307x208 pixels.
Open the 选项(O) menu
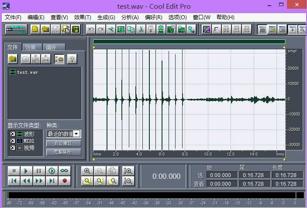(177, 17)
